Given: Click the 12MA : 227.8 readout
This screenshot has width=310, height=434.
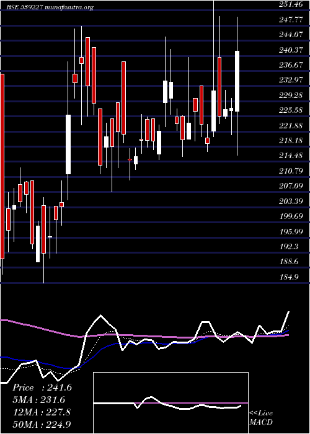Looking at the screenshot, I should pyautogui.click(x=42, y=412).
